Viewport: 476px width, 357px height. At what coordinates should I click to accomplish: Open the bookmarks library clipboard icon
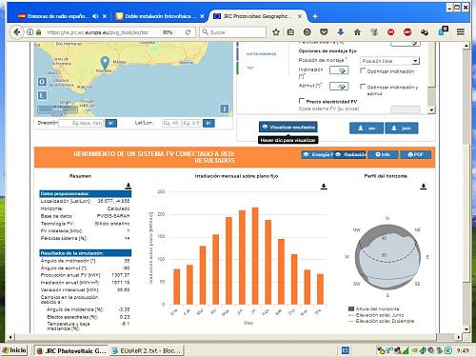290,32
